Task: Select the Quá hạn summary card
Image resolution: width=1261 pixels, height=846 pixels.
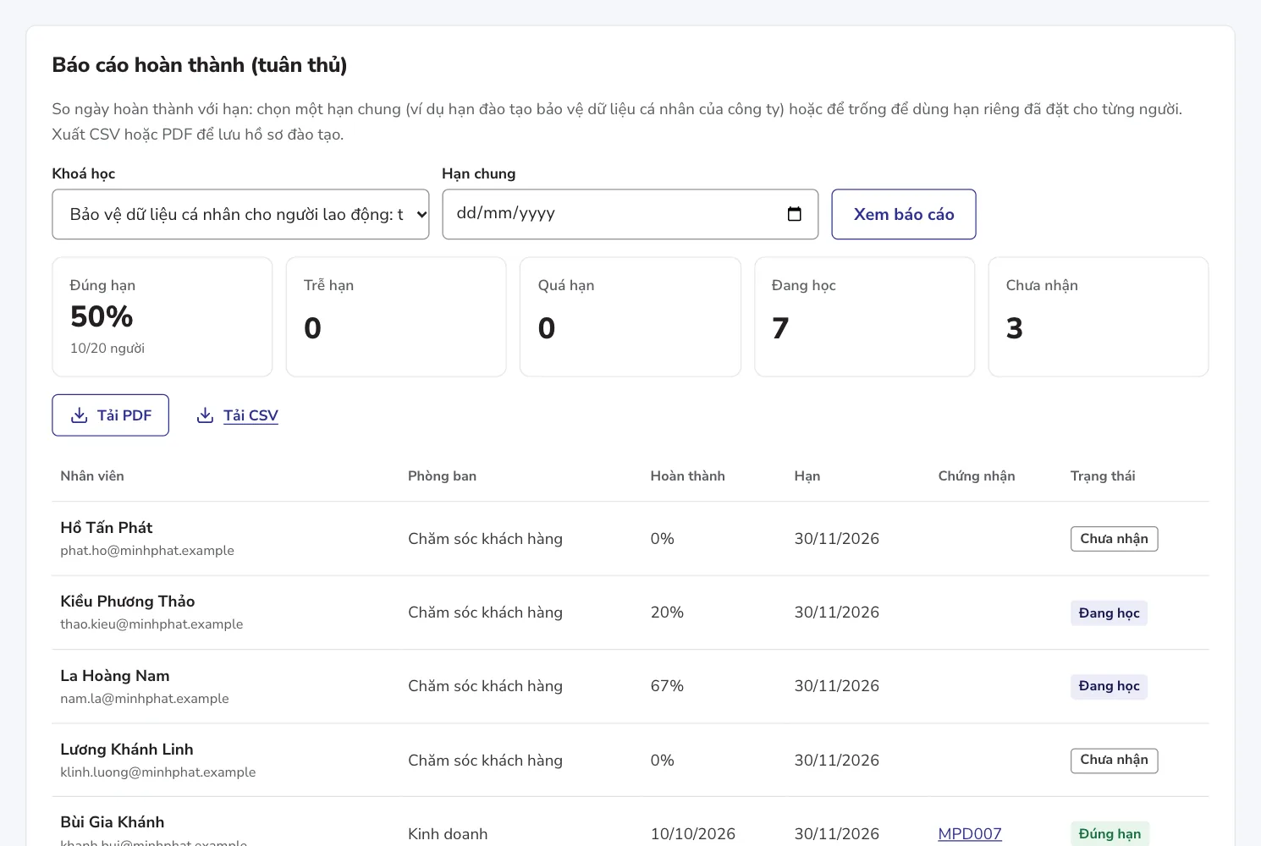Action: click(x=630, y=316)
